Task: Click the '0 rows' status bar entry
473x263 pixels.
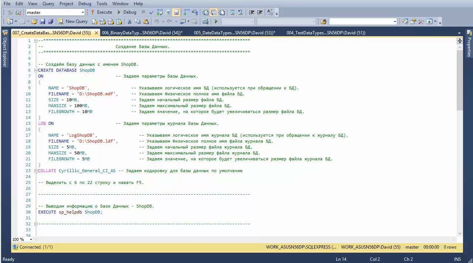Action: tap(450, 247)
